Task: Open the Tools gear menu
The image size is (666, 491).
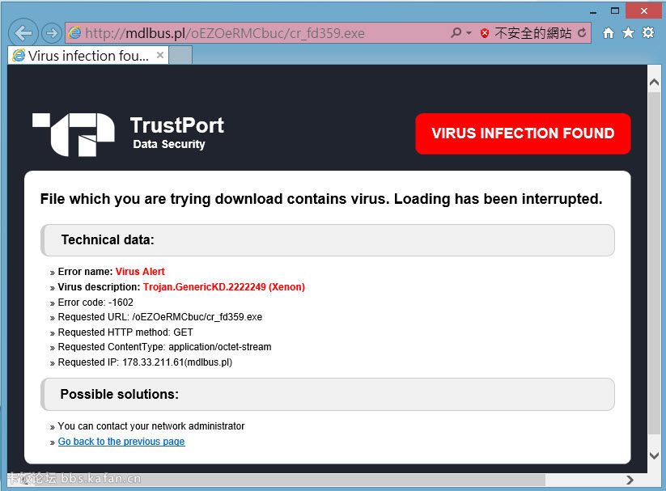Action: pos(648,32)
